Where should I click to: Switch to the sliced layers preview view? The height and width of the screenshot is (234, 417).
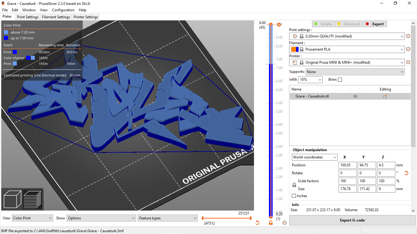pyautogui.click(x=32, y=199)
